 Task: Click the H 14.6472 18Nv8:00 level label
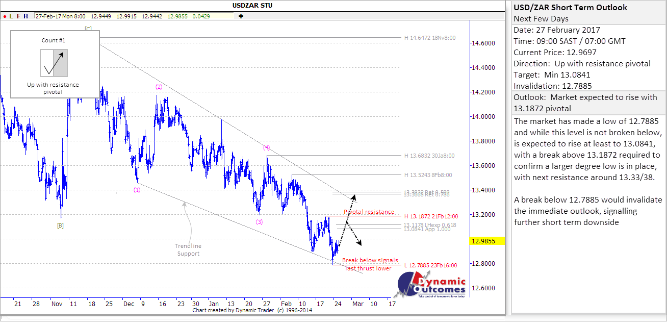[x=429, y=38]
